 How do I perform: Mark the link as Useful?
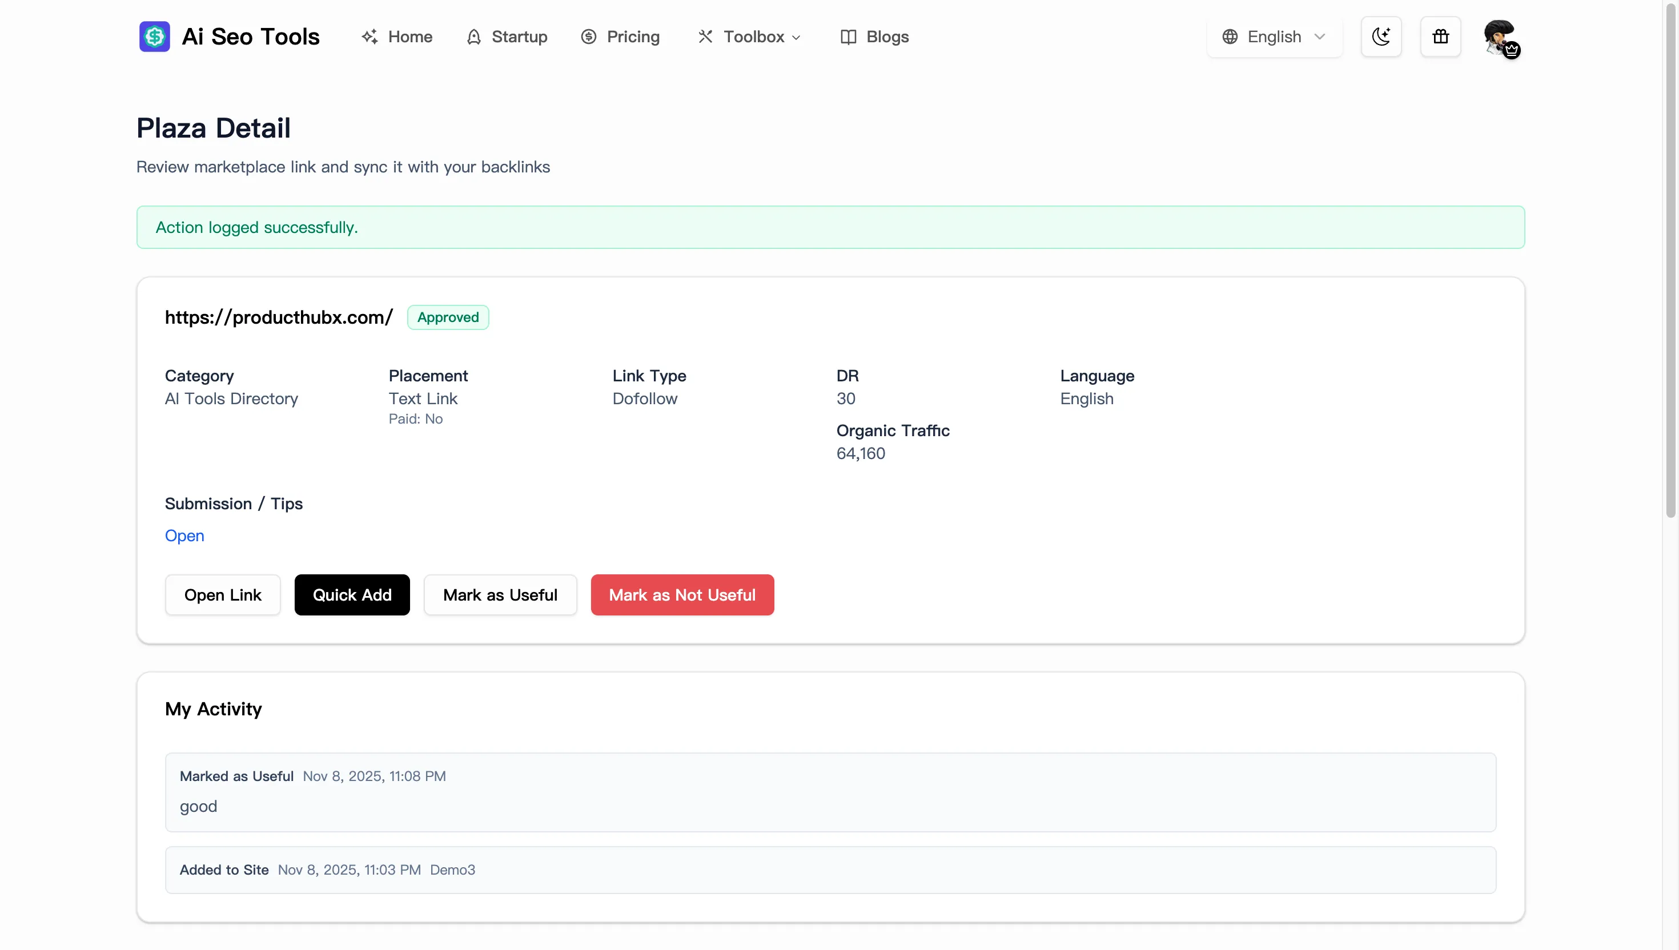pyautogui.click(x=500, y=594)
